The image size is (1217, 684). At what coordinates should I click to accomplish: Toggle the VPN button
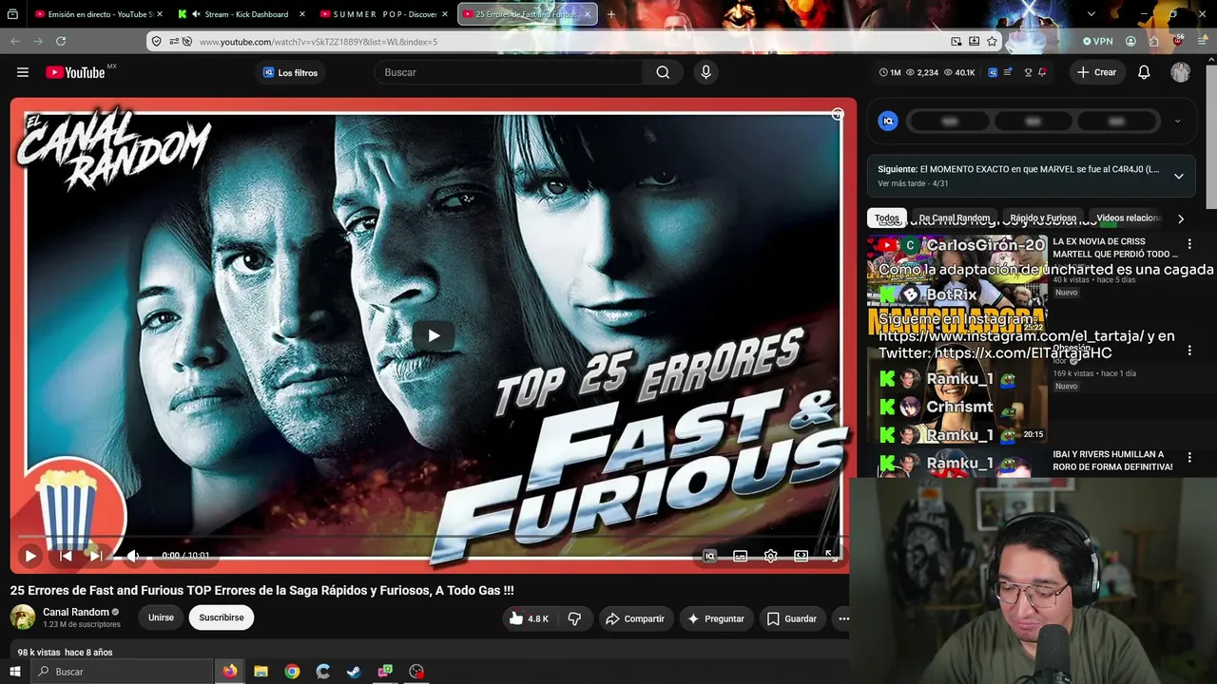1097,42
